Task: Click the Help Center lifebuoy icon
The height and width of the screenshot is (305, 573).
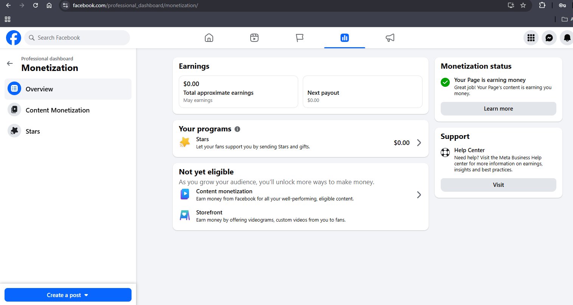Action: coord(445,152)
